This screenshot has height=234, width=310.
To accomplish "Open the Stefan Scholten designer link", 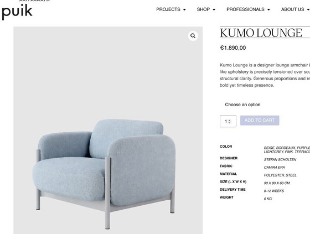I will click(x=280, y=159).
